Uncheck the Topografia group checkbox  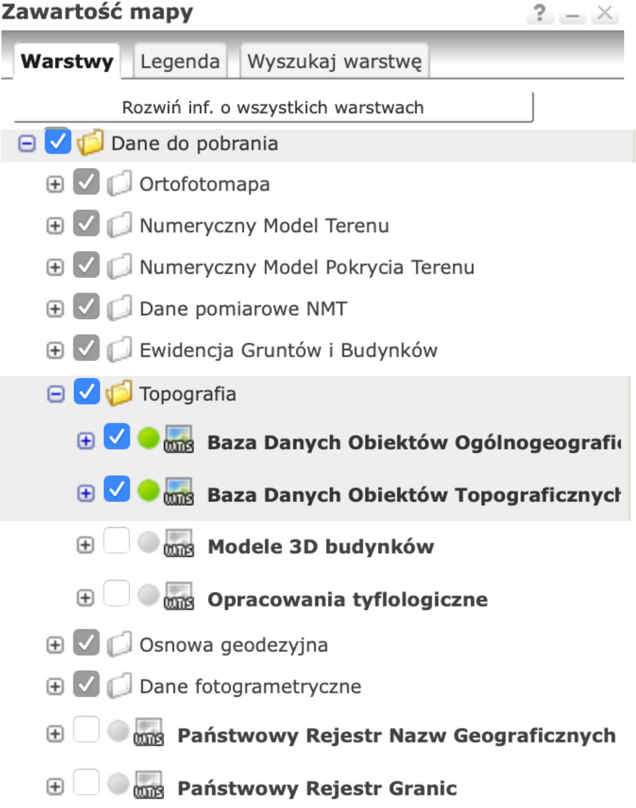point(86,391)
